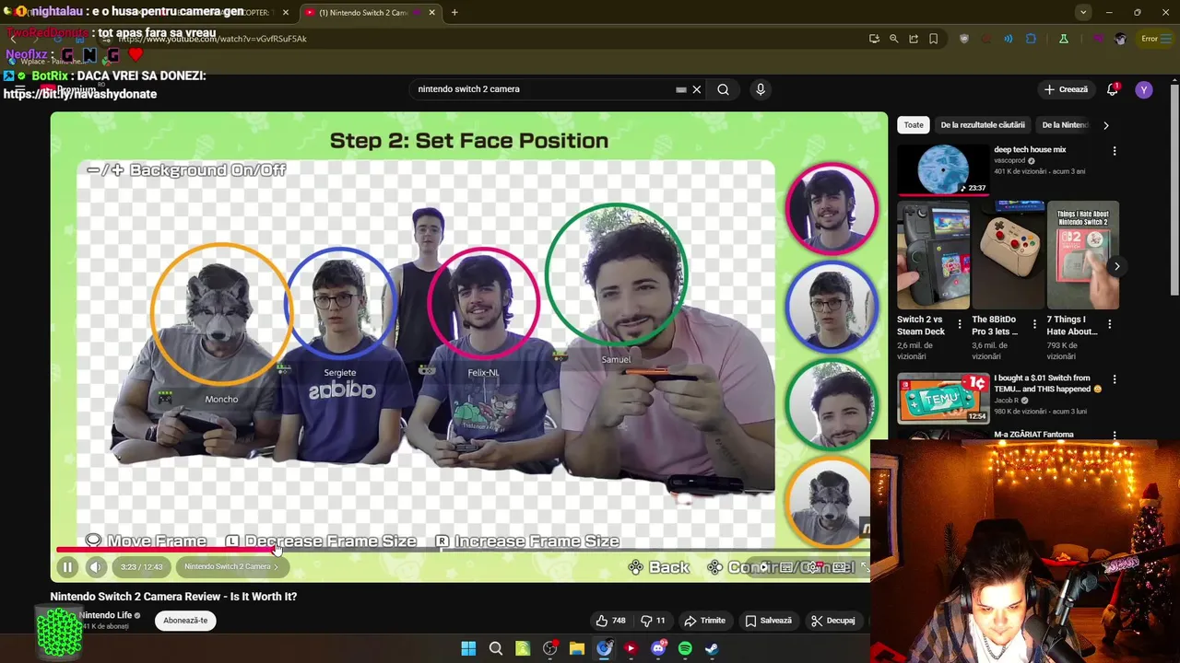
Task: Share the video with Trimite
Action: click(704, 621)
